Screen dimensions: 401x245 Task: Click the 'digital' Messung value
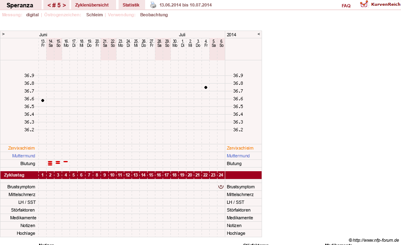tap(32, 15)
